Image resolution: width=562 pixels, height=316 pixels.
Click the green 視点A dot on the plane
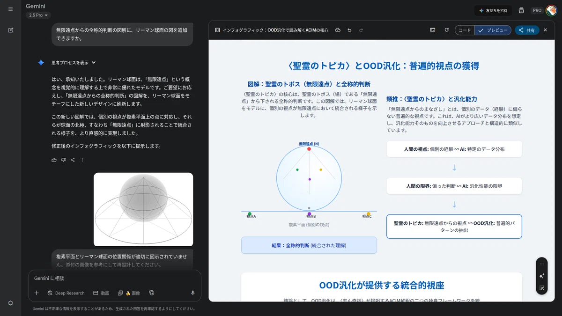pyautogui.click(x=250, y=214)
